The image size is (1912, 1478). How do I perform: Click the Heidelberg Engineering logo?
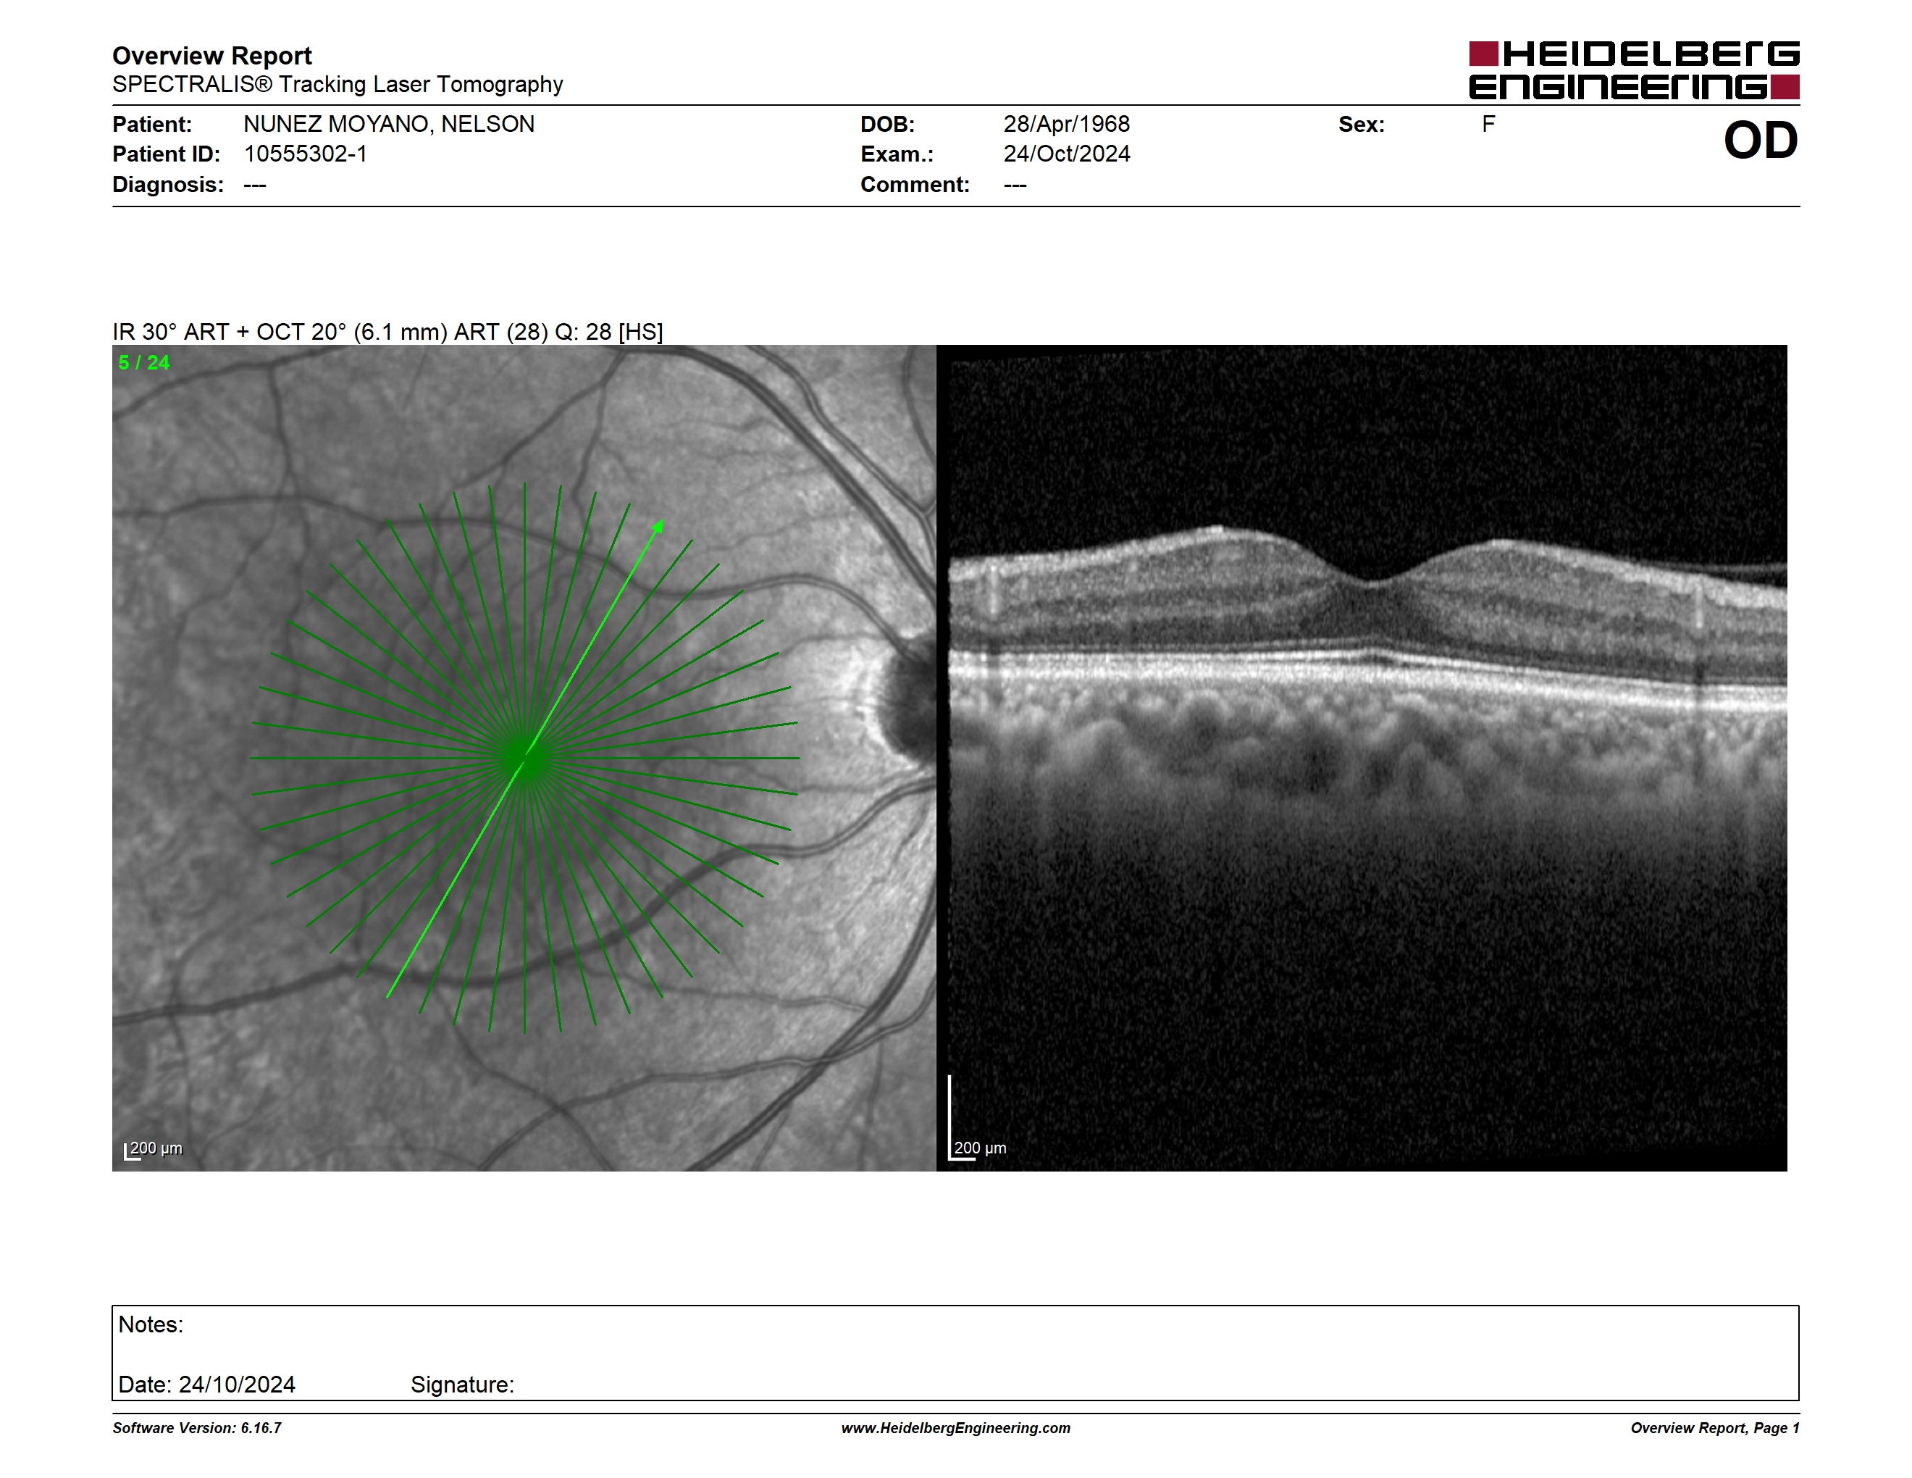[x=1634, y=70]
